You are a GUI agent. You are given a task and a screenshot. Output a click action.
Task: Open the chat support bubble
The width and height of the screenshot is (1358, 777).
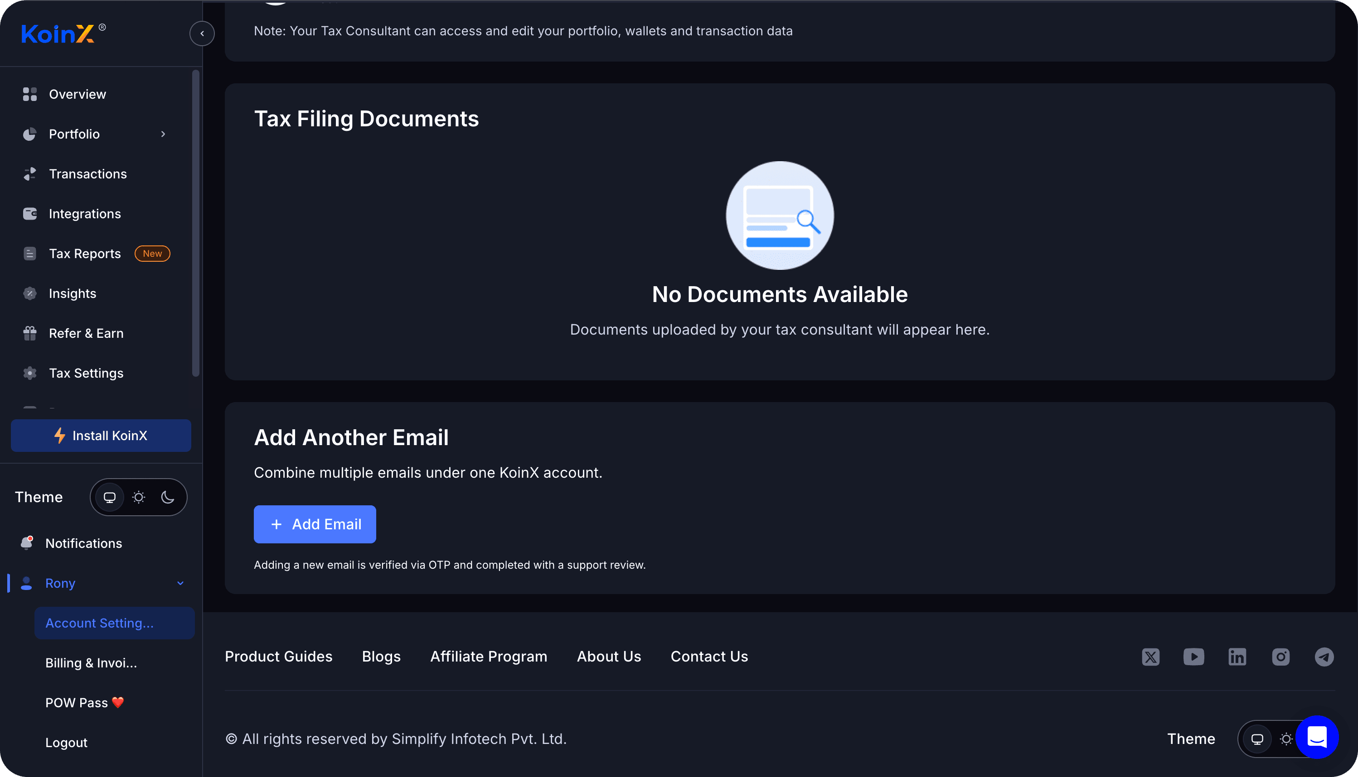pyautogui.click(x=1317, y=737)
